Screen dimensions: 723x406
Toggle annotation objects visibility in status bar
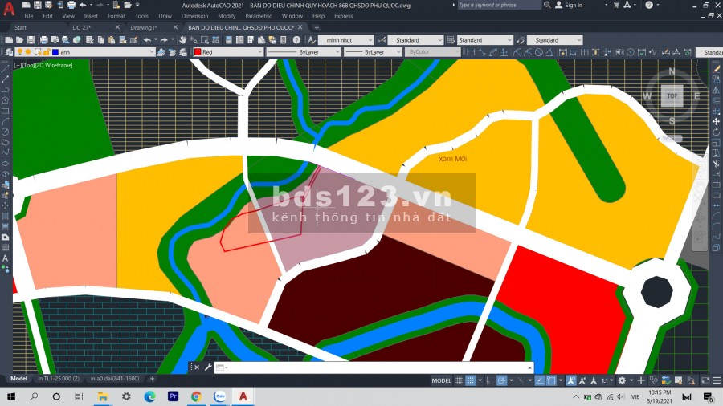click(x=571, y=380)
